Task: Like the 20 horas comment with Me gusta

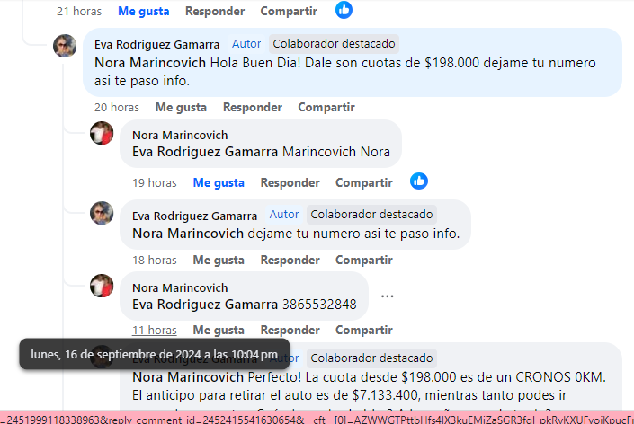Action: pyautogui.click(x=181, y=108)
